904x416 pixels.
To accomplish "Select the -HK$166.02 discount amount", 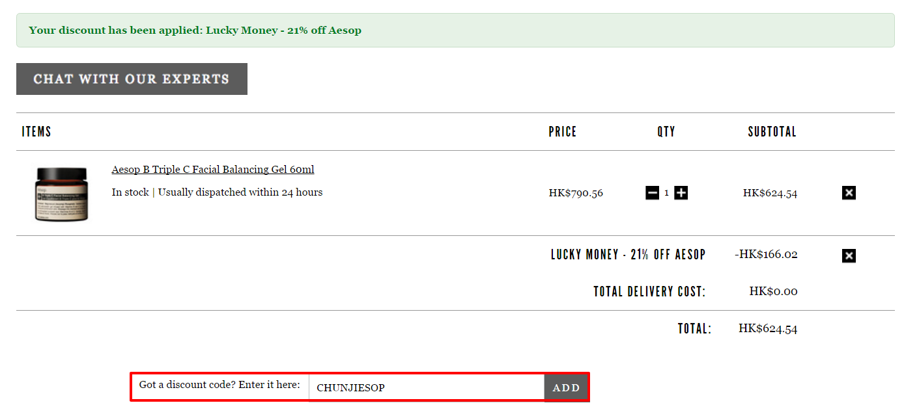I will click(x=766, y=254).
